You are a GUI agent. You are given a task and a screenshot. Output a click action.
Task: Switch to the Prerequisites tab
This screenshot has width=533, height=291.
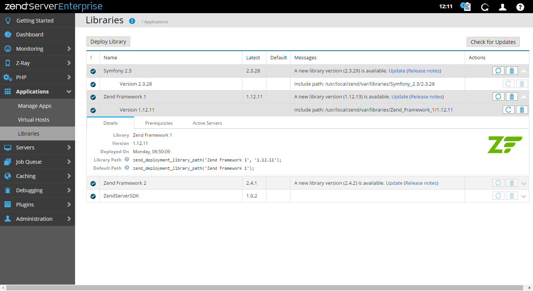tap(159, 123)
